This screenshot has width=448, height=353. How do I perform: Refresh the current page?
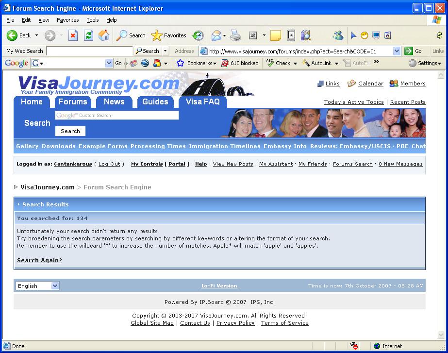point(88,35)
